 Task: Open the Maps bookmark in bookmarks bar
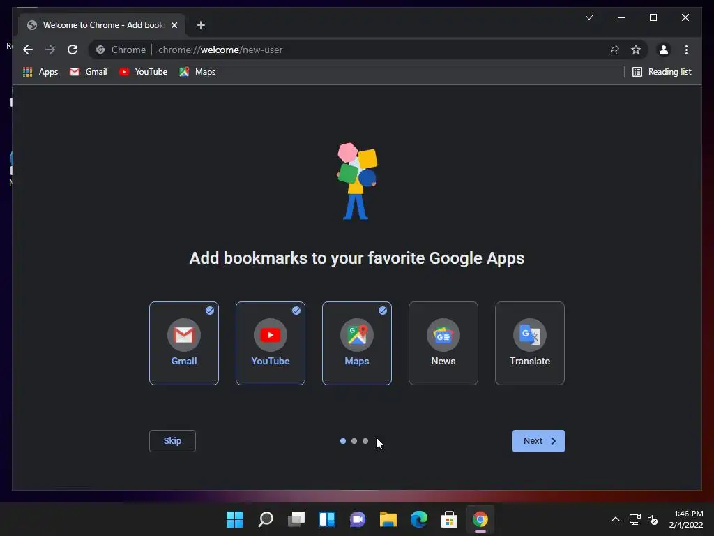point(197,72)
